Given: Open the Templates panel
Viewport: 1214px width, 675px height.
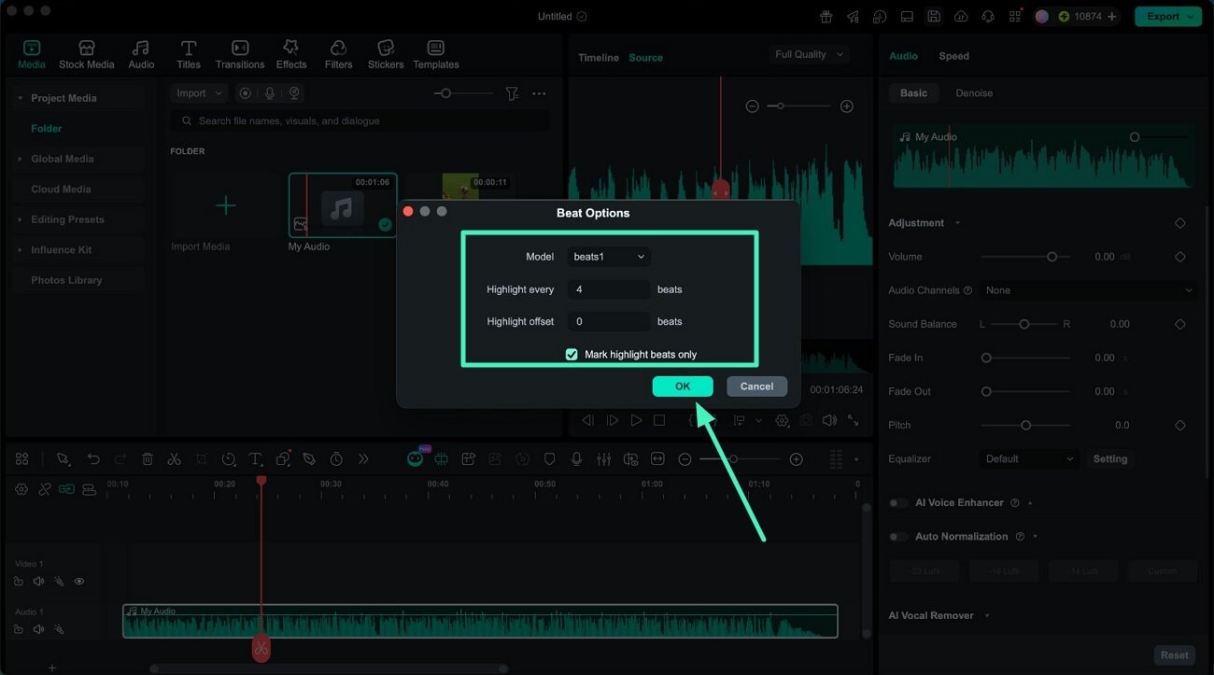Looking at the screenshot, I should [436, 54].
